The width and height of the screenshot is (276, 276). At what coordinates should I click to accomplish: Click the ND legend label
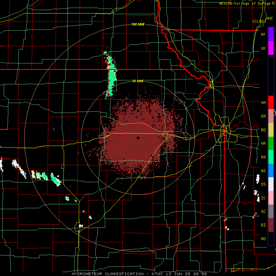coord(263,239)
